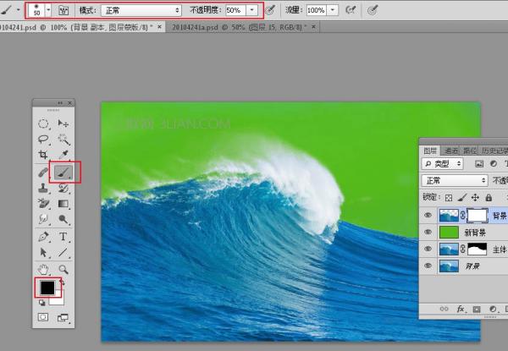Toggle lock image pixels brush icon
The image size is (508, 351).
coord(462,197)
